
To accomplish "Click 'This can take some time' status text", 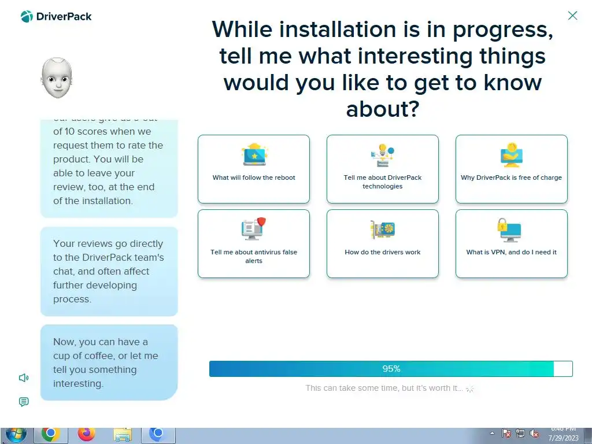I will coord(384,388).
